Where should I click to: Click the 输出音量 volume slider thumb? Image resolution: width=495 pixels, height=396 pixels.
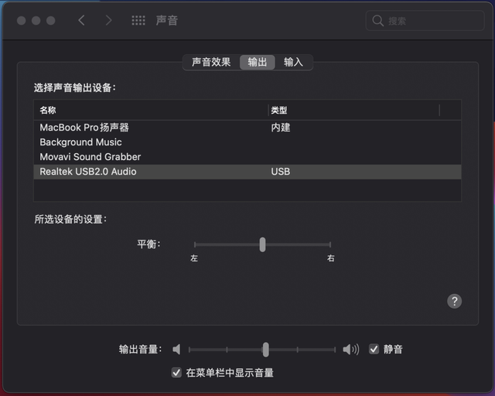266,350
